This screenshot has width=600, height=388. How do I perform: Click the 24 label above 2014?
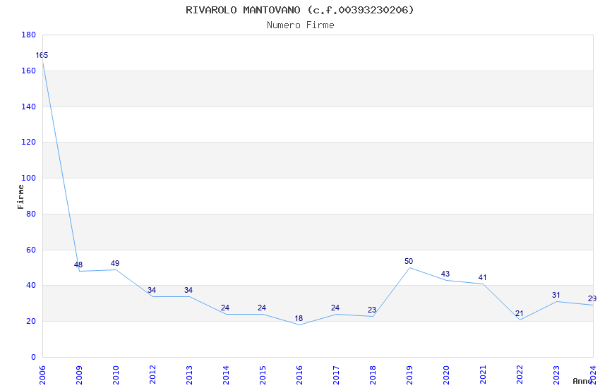point(225,308)
